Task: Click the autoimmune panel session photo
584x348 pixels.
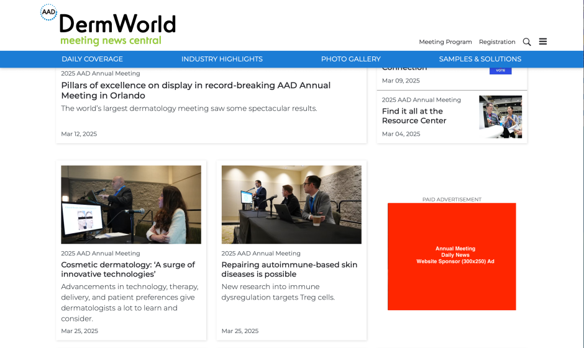Action: coord(291,204)
